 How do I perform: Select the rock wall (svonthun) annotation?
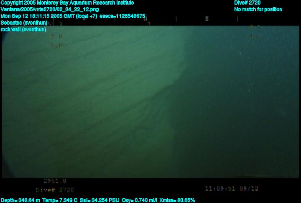(23, 30)
